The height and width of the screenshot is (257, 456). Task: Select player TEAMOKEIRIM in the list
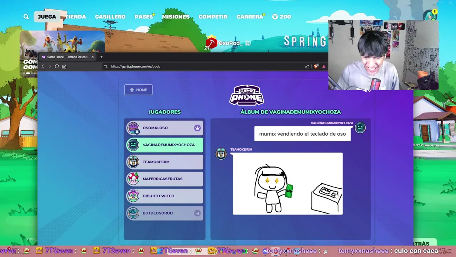click(x=165, y=162)
